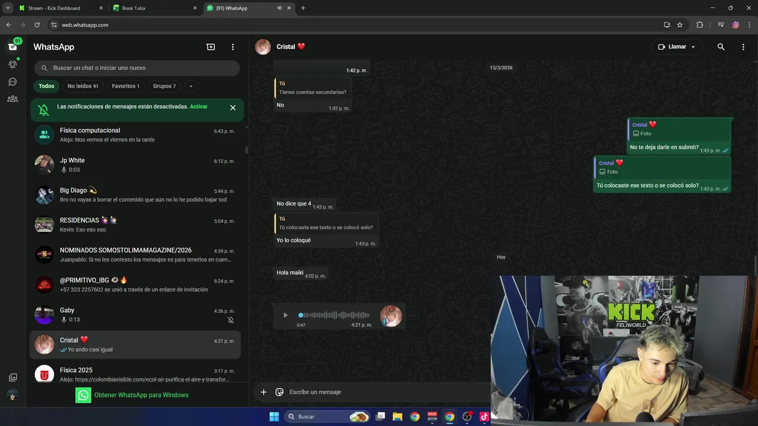Bookmark this page with the star icon
Image resolution: width=758 pixels, height=426 pixels.
click(680, 25)
